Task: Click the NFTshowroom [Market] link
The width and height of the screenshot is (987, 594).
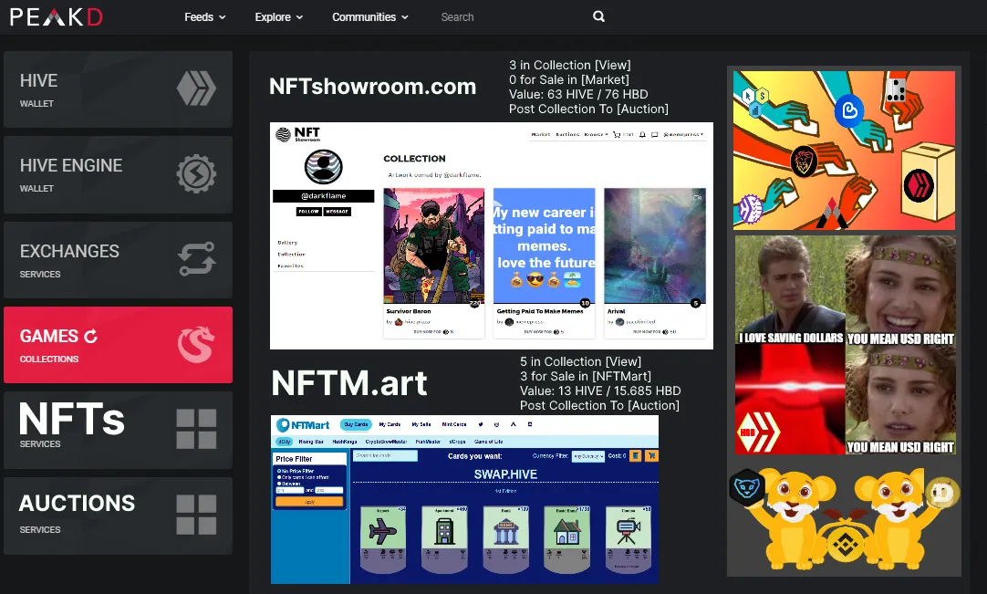Action: point(605,79)
